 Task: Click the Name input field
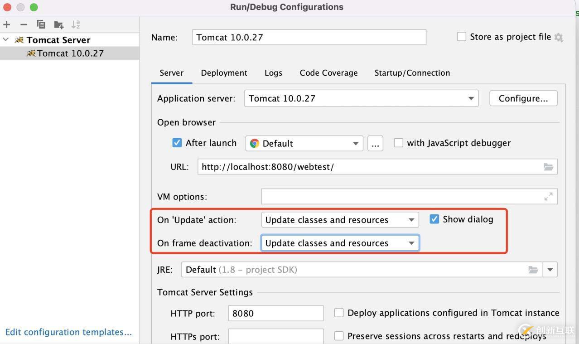pyautogui.click(x=309, y=37)
